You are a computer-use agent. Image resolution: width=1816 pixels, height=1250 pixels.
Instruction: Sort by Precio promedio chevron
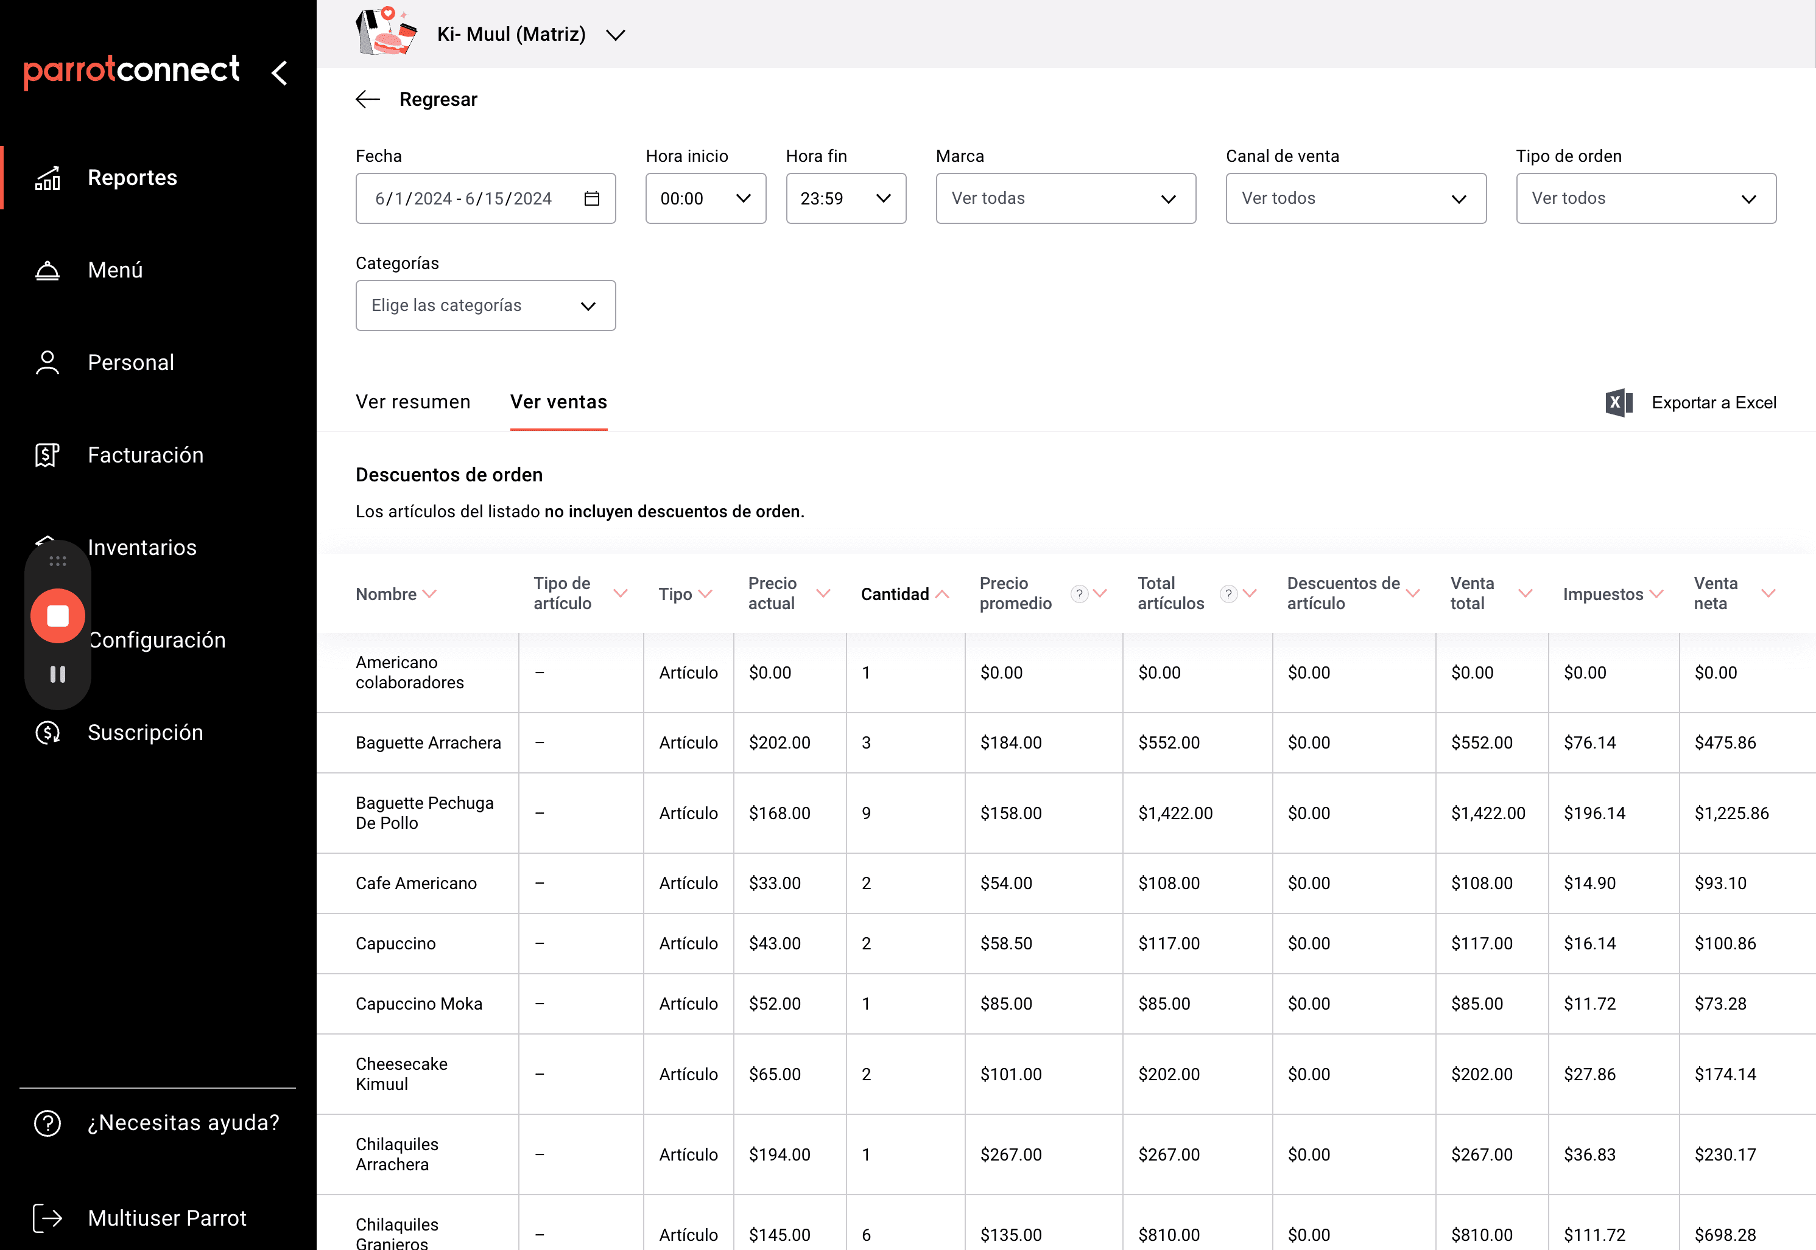(1100, 594)
